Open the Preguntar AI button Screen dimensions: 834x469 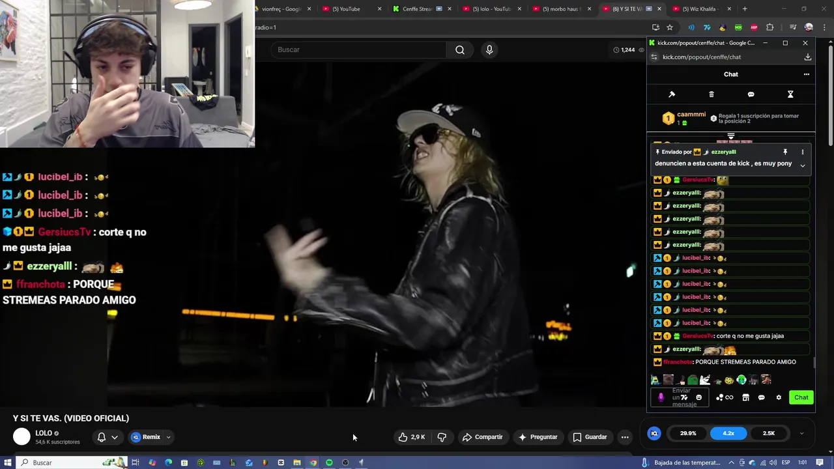click(x=538, y=437)
